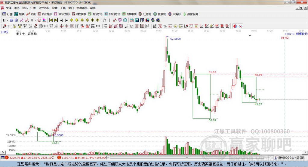Screen dimensions: 308x167
Task: Open the 工具 menu
Action: 63,8
